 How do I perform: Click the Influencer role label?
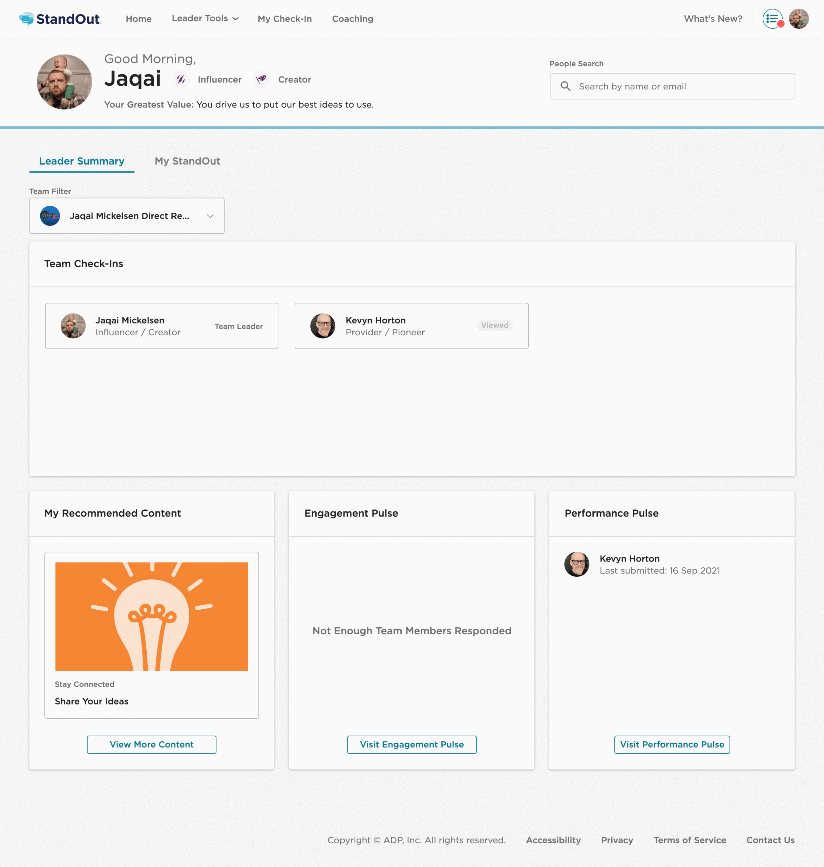219,80
